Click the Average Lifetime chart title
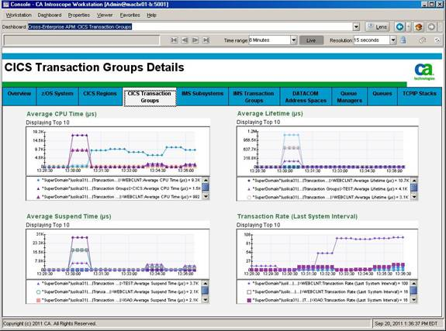 270,113
